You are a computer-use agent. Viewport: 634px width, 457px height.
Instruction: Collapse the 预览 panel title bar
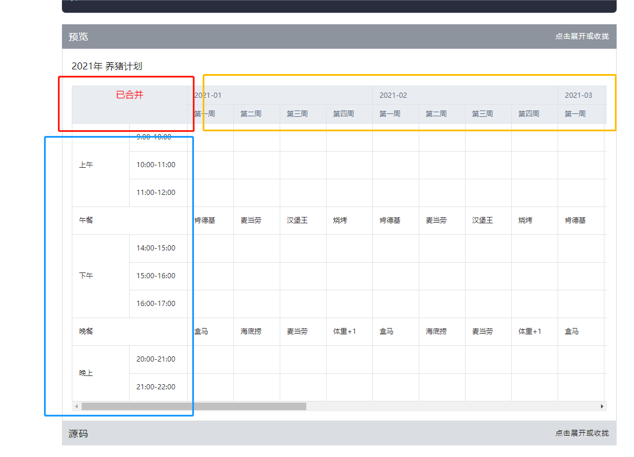[339, 36]
